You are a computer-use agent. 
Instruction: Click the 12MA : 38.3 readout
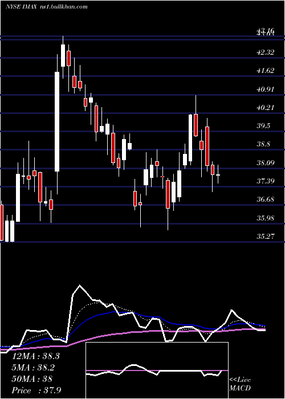tap(36, 356)
